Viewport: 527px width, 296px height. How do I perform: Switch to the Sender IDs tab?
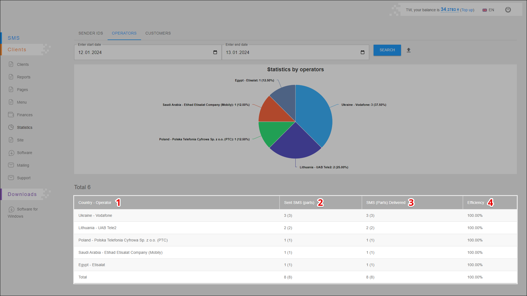[x=91, y=33]
